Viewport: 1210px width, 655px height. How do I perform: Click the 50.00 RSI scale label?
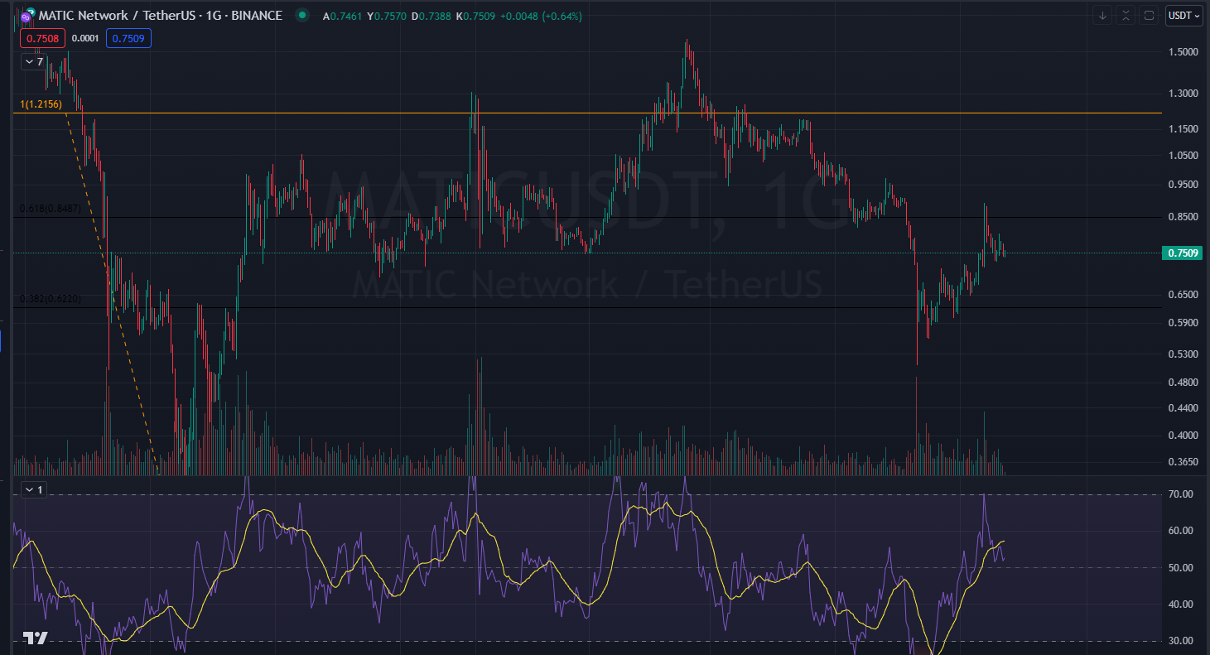pos(1182,568)
